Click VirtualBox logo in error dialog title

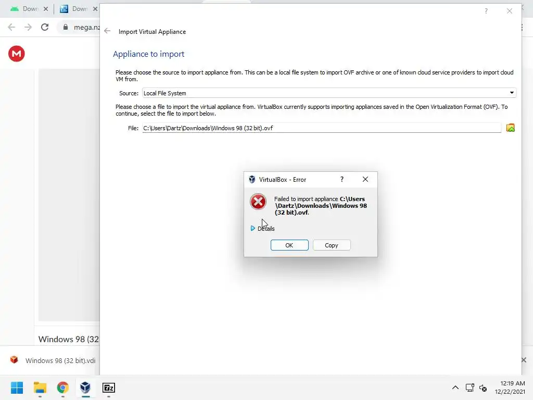tap(252, 179)
